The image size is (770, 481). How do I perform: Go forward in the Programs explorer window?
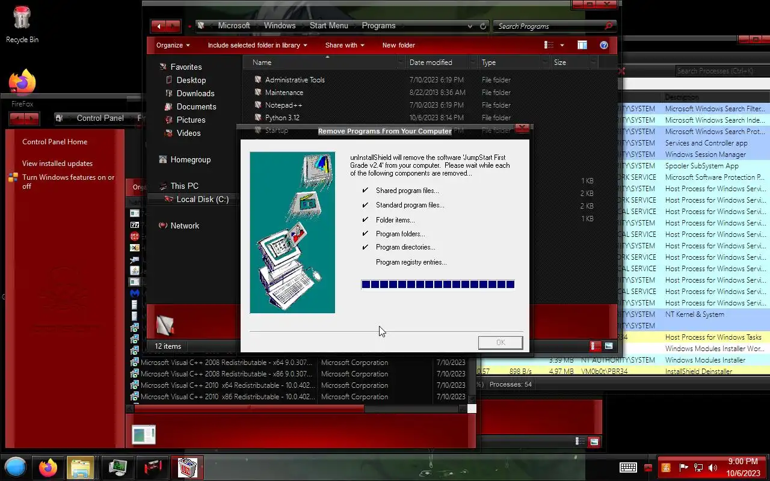click(173, 26)
